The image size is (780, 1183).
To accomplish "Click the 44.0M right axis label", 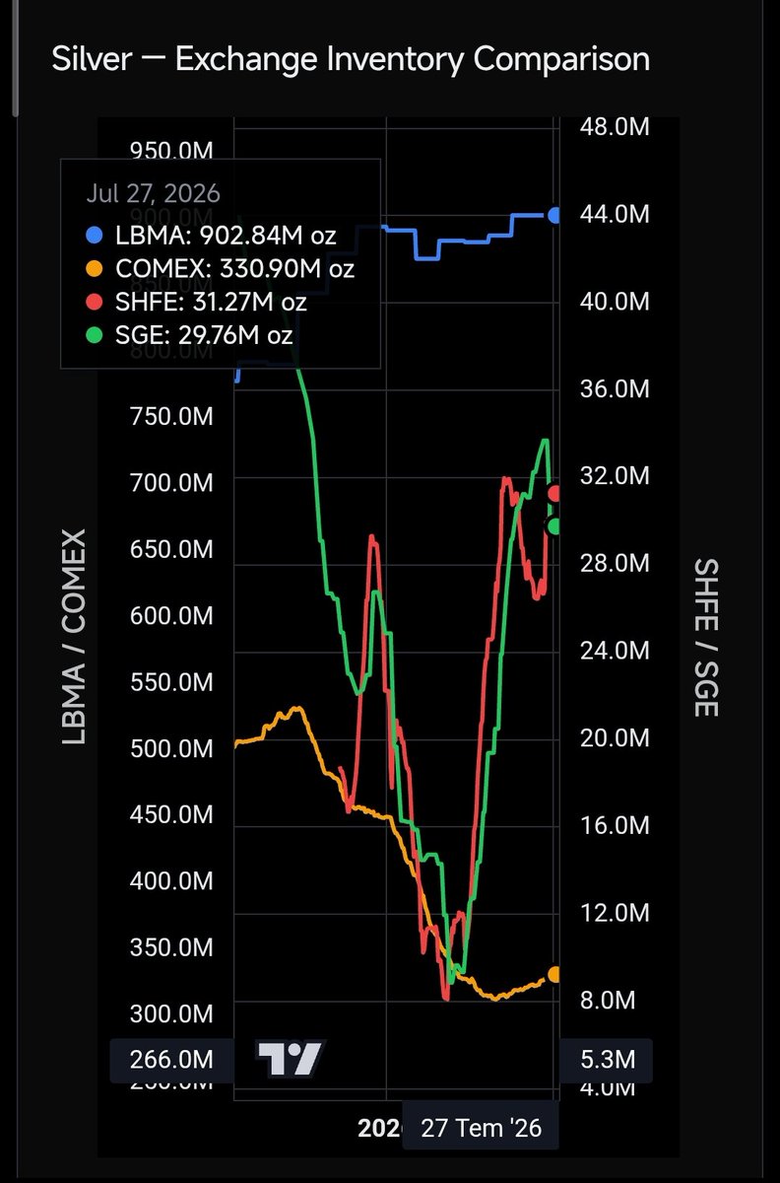I will pyautogui.click(x=613, y=214).
